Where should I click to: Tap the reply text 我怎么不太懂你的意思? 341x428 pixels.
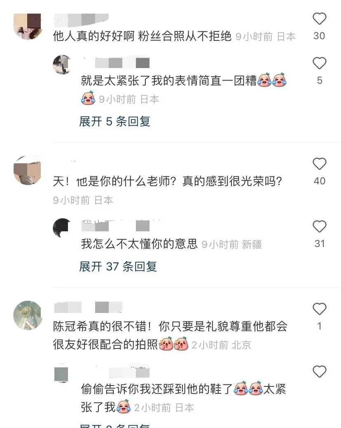[x=139, y=244]
